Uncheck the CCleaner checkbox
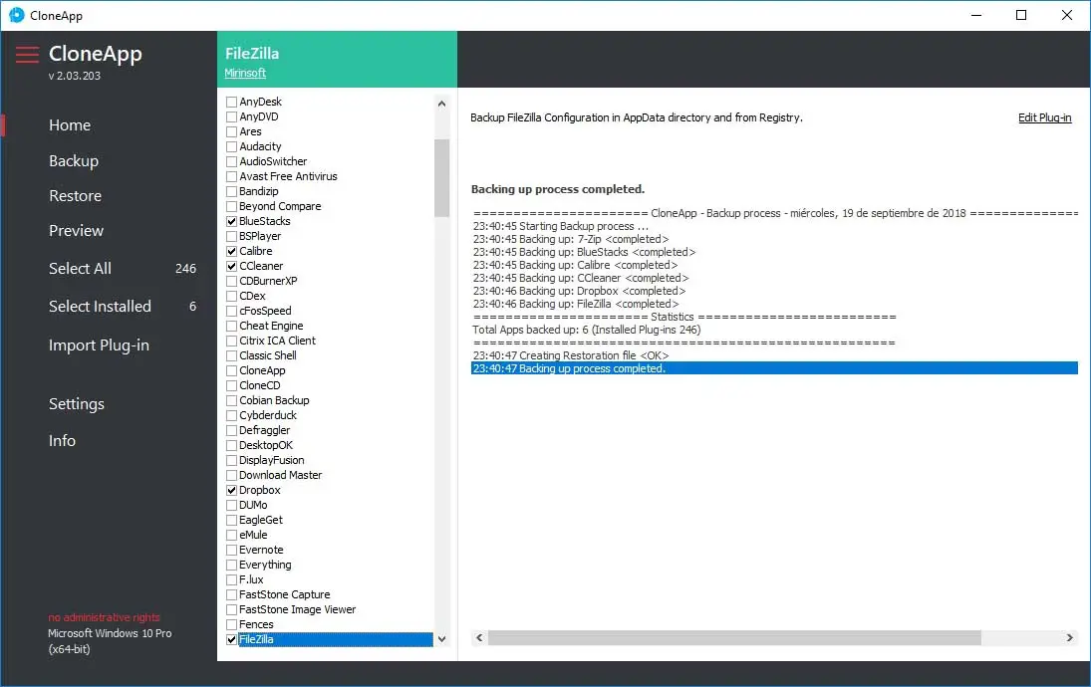The height and width of the screenshot is (687, 1091). (x=232, y=266)
